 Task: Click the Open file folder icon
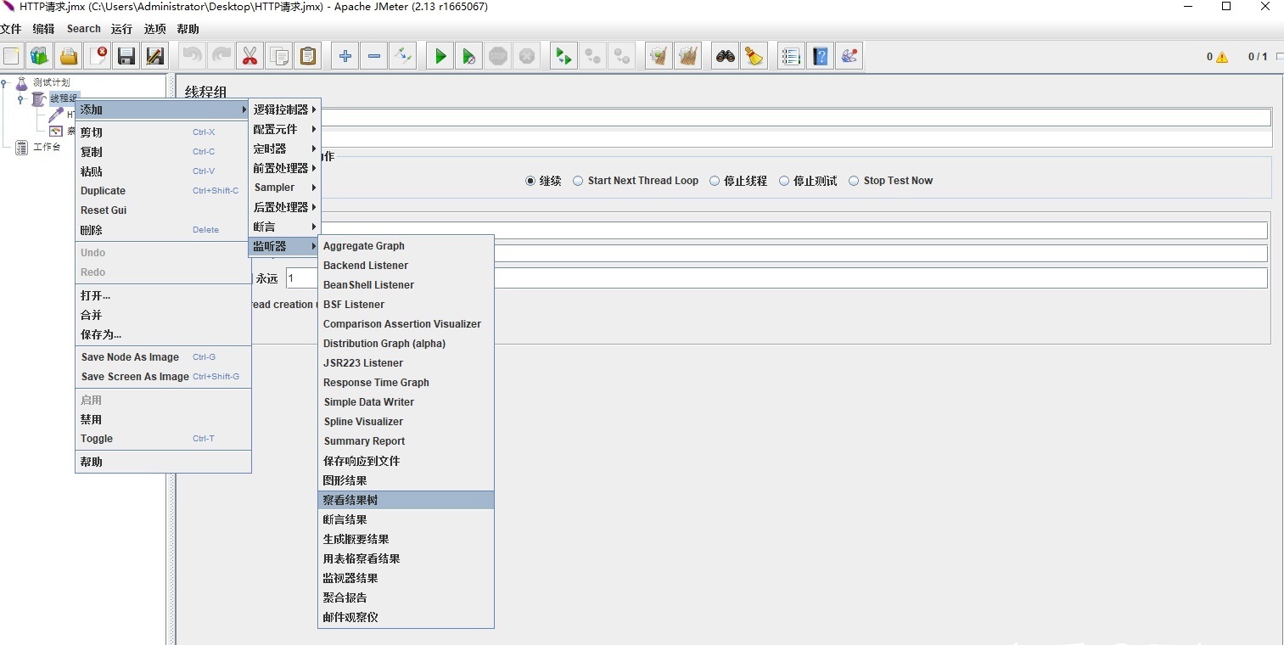pos(69,56)
